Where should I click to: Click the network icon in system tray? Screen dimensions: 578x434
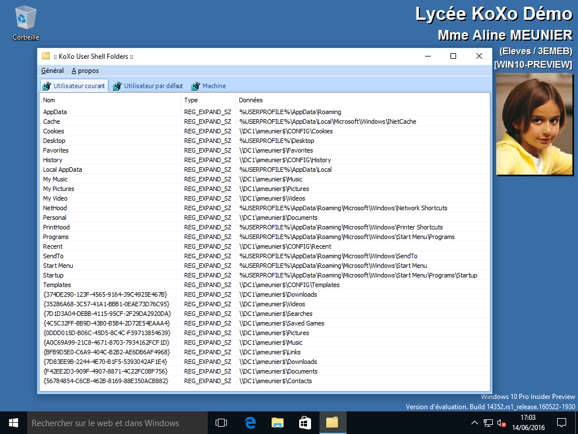(x=488, y=423)
